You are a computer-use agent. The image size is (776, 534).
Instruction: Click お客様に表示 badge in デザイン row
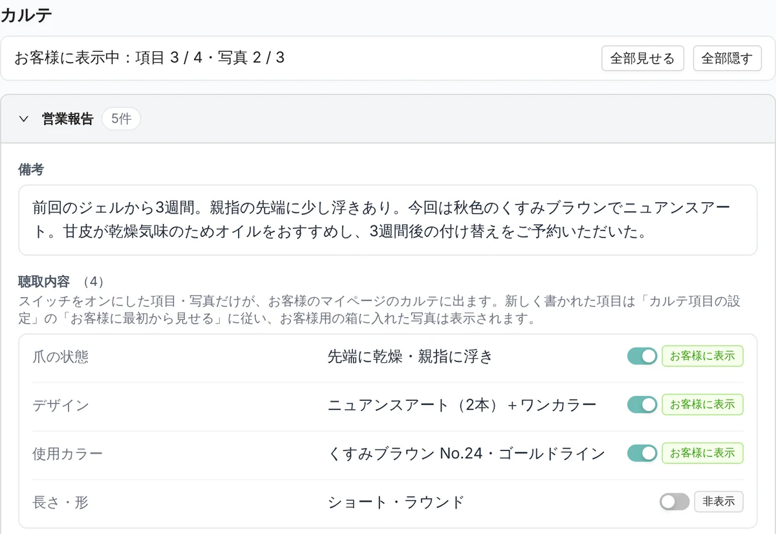(702, 405)
